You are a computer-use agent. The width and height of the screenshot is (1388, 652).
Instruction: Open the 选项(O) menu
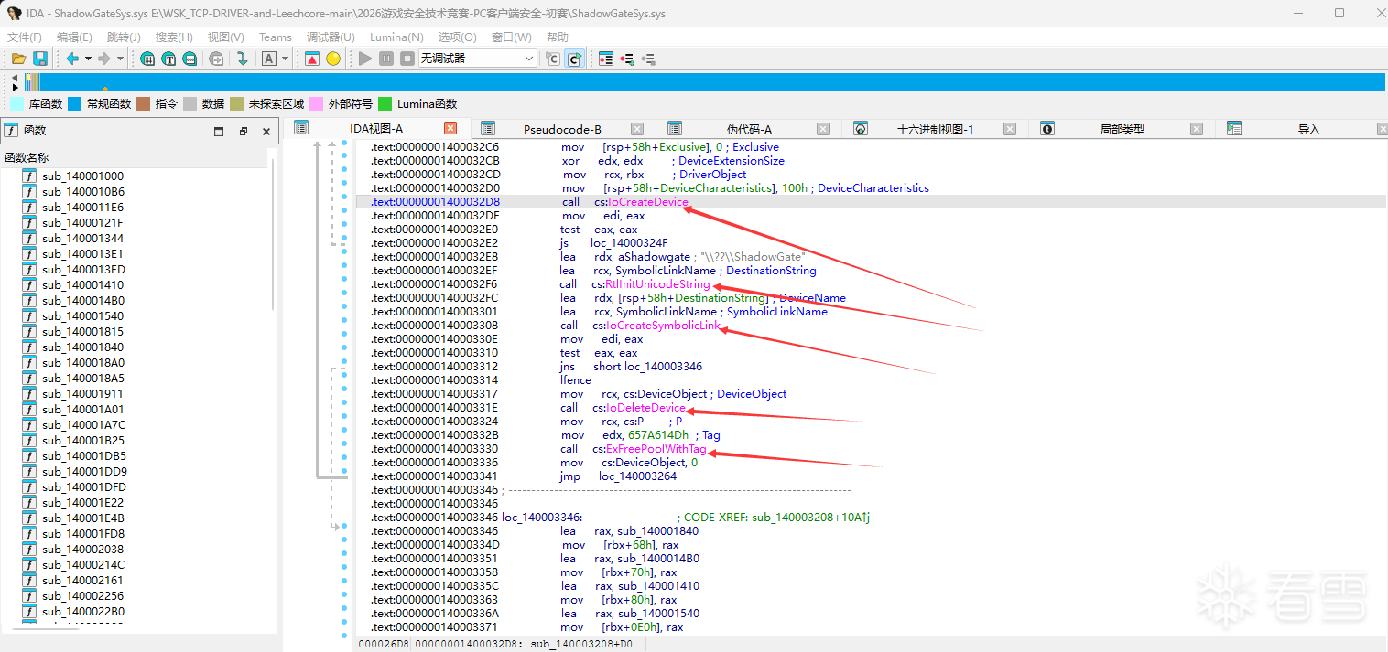click(x=457, y=37)
